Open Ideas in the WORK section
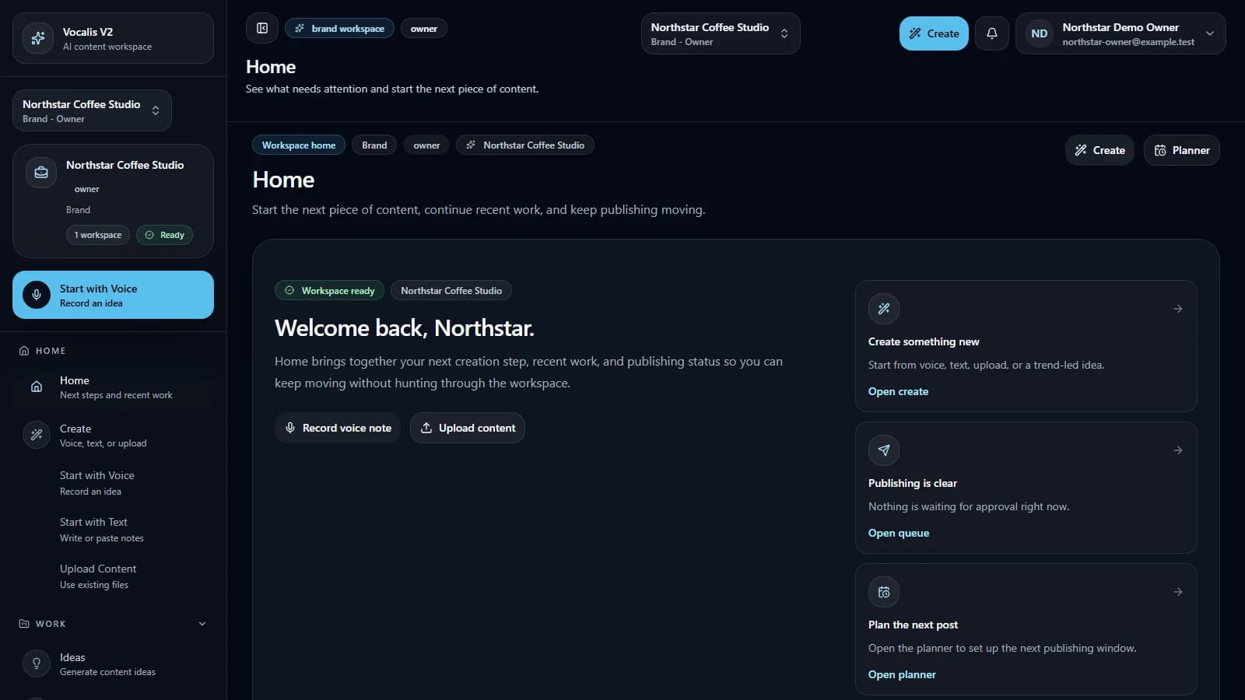Image resolution: width=1245 pixels, height=700 pixels. pyautogui.click(x=113, y=663)
